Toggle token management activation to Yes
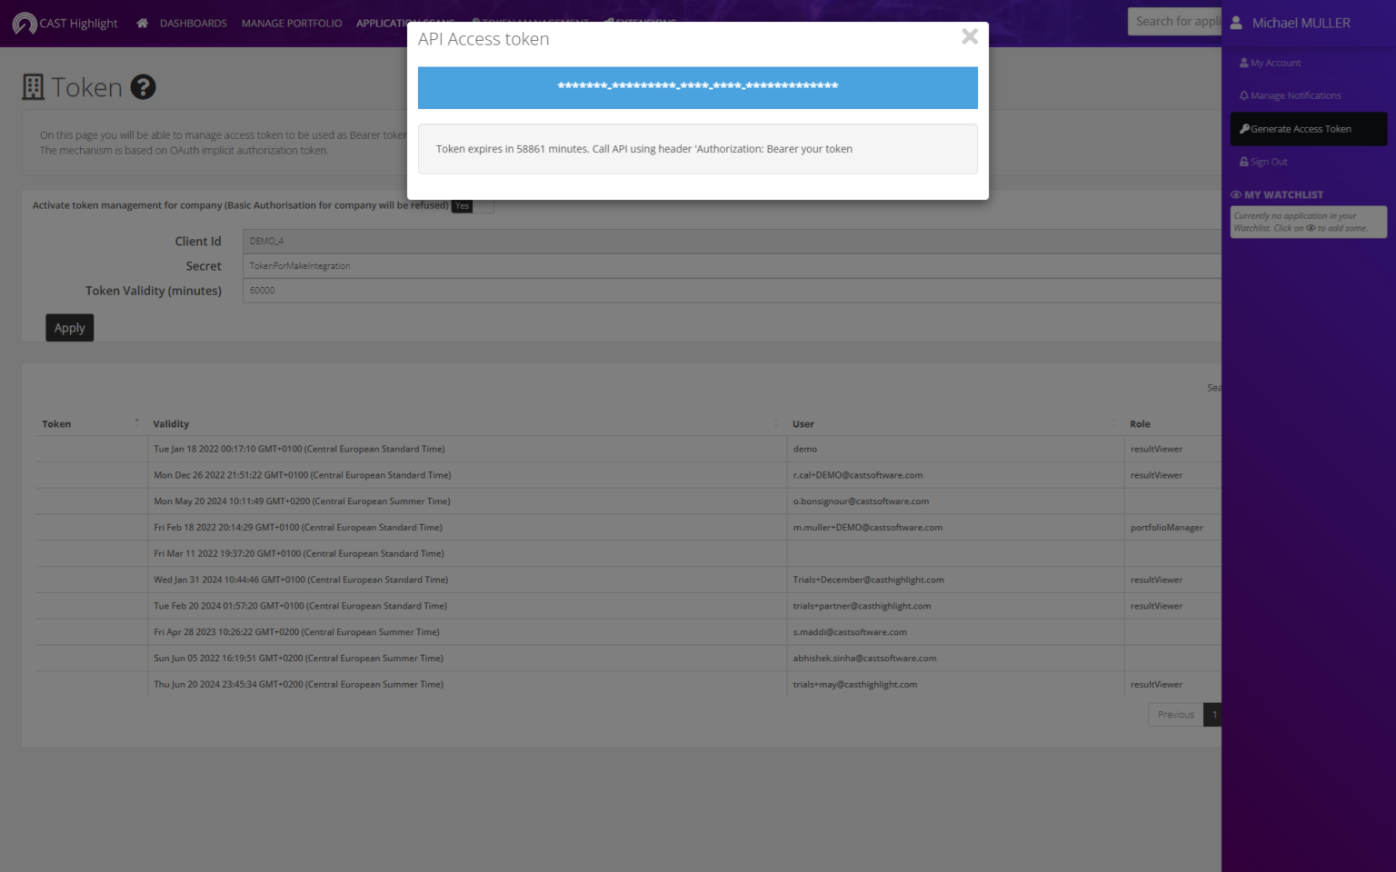Image resolution: width=1396 pixels, height=872 pixels. pos(462,205)
